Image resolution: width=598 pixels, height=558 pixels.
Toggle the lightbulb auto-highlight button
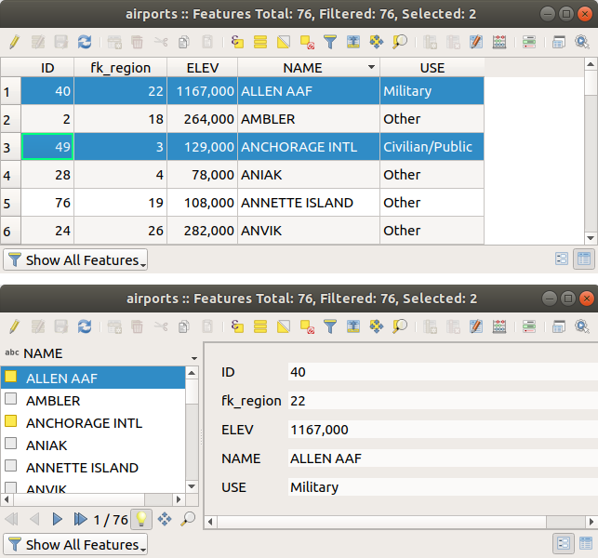(141, 520)
